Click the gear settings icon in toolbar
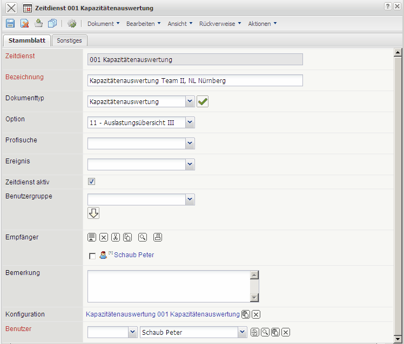This screenshot has width=404, height=344. coord(72,24)
